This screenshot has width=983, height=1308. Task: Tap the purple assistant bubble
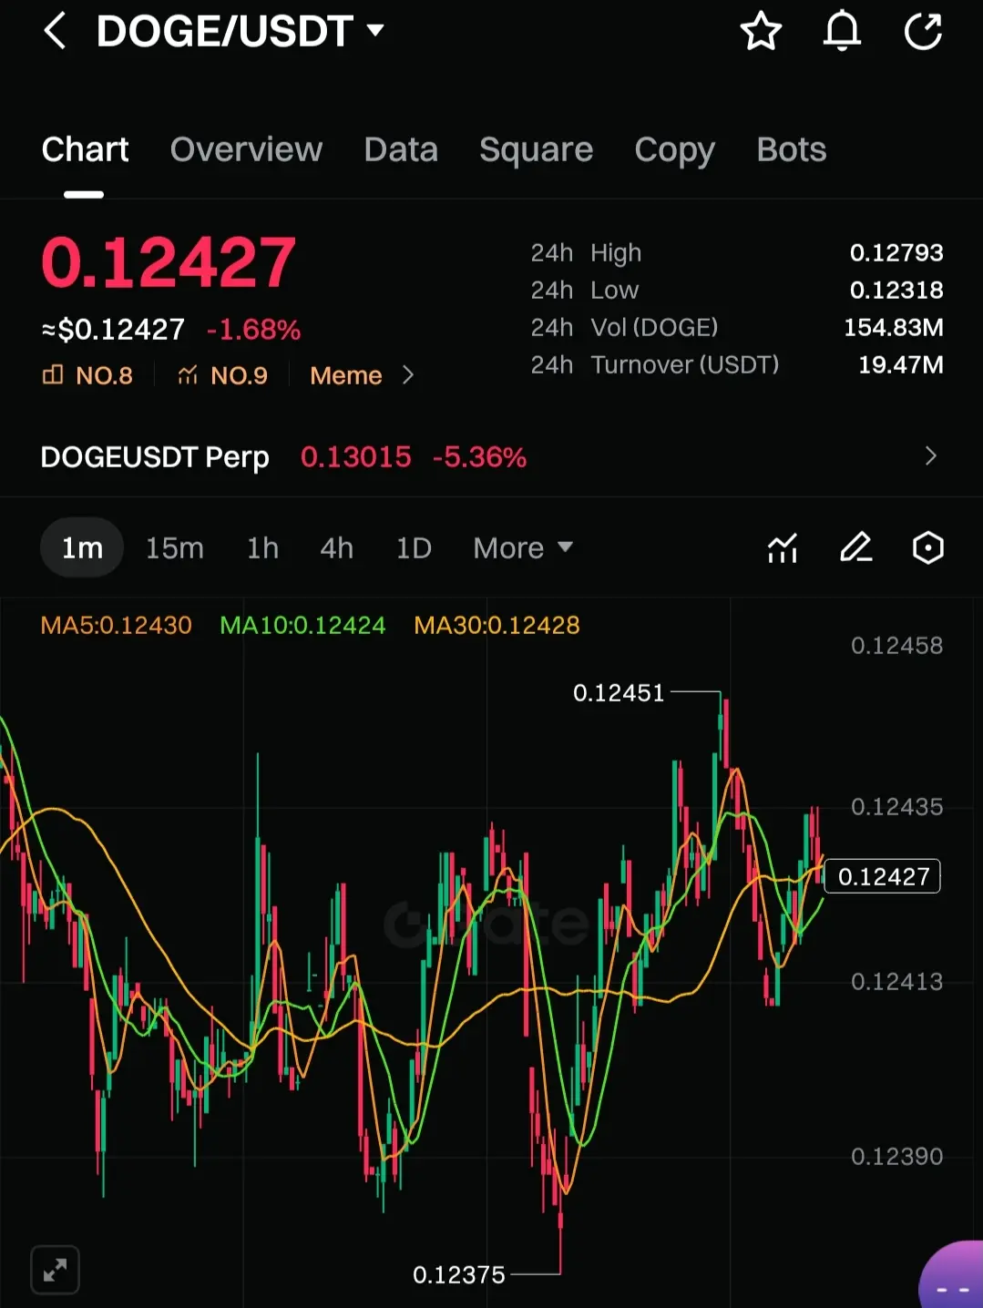point(952,1275)
